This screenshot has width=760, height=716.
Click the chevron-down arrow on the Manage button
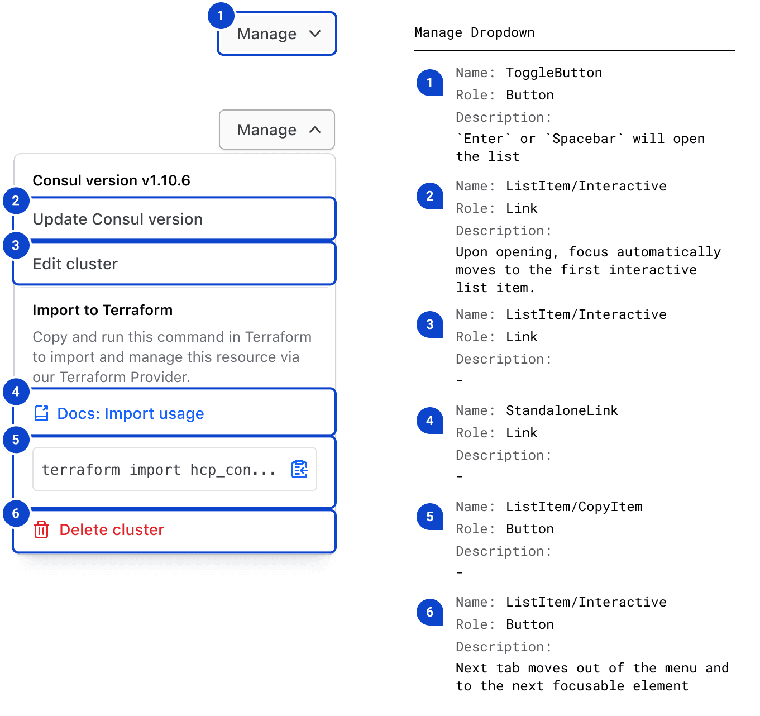pyautogui.click(x=315, y=34)
